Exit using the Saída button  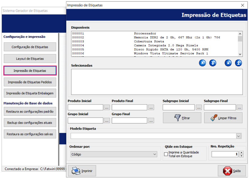232,171
